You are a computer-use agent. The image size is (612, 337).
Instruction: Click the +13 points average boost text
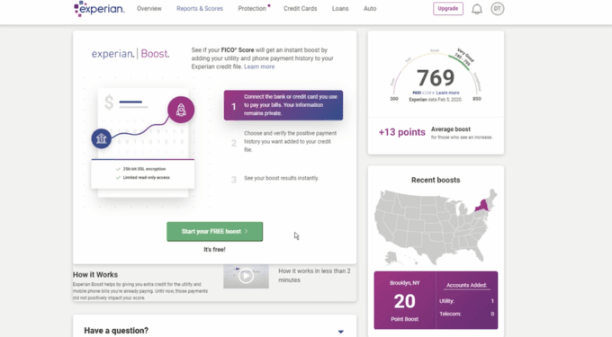click(402, 132)
